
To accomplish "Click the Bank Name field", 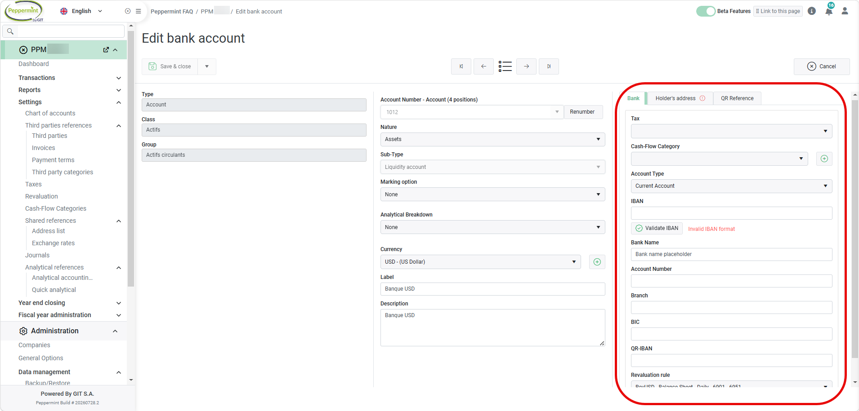I will point(731,254).
